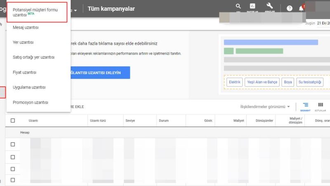Check the first row checkbox under Hesap
The image size is (330, 186).
click(13, 144)
